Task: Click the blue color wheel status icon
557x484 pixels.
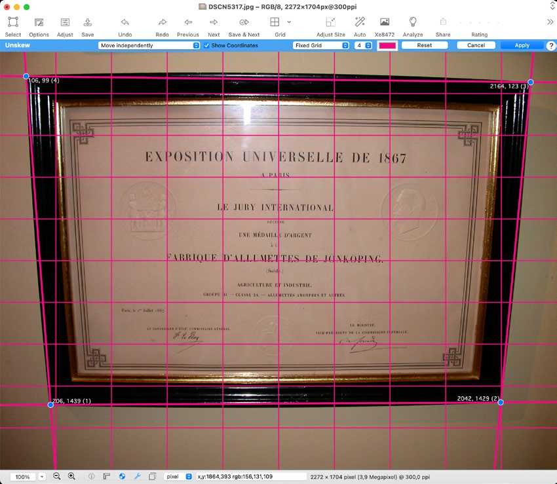Action: click(x=122, y=477)
